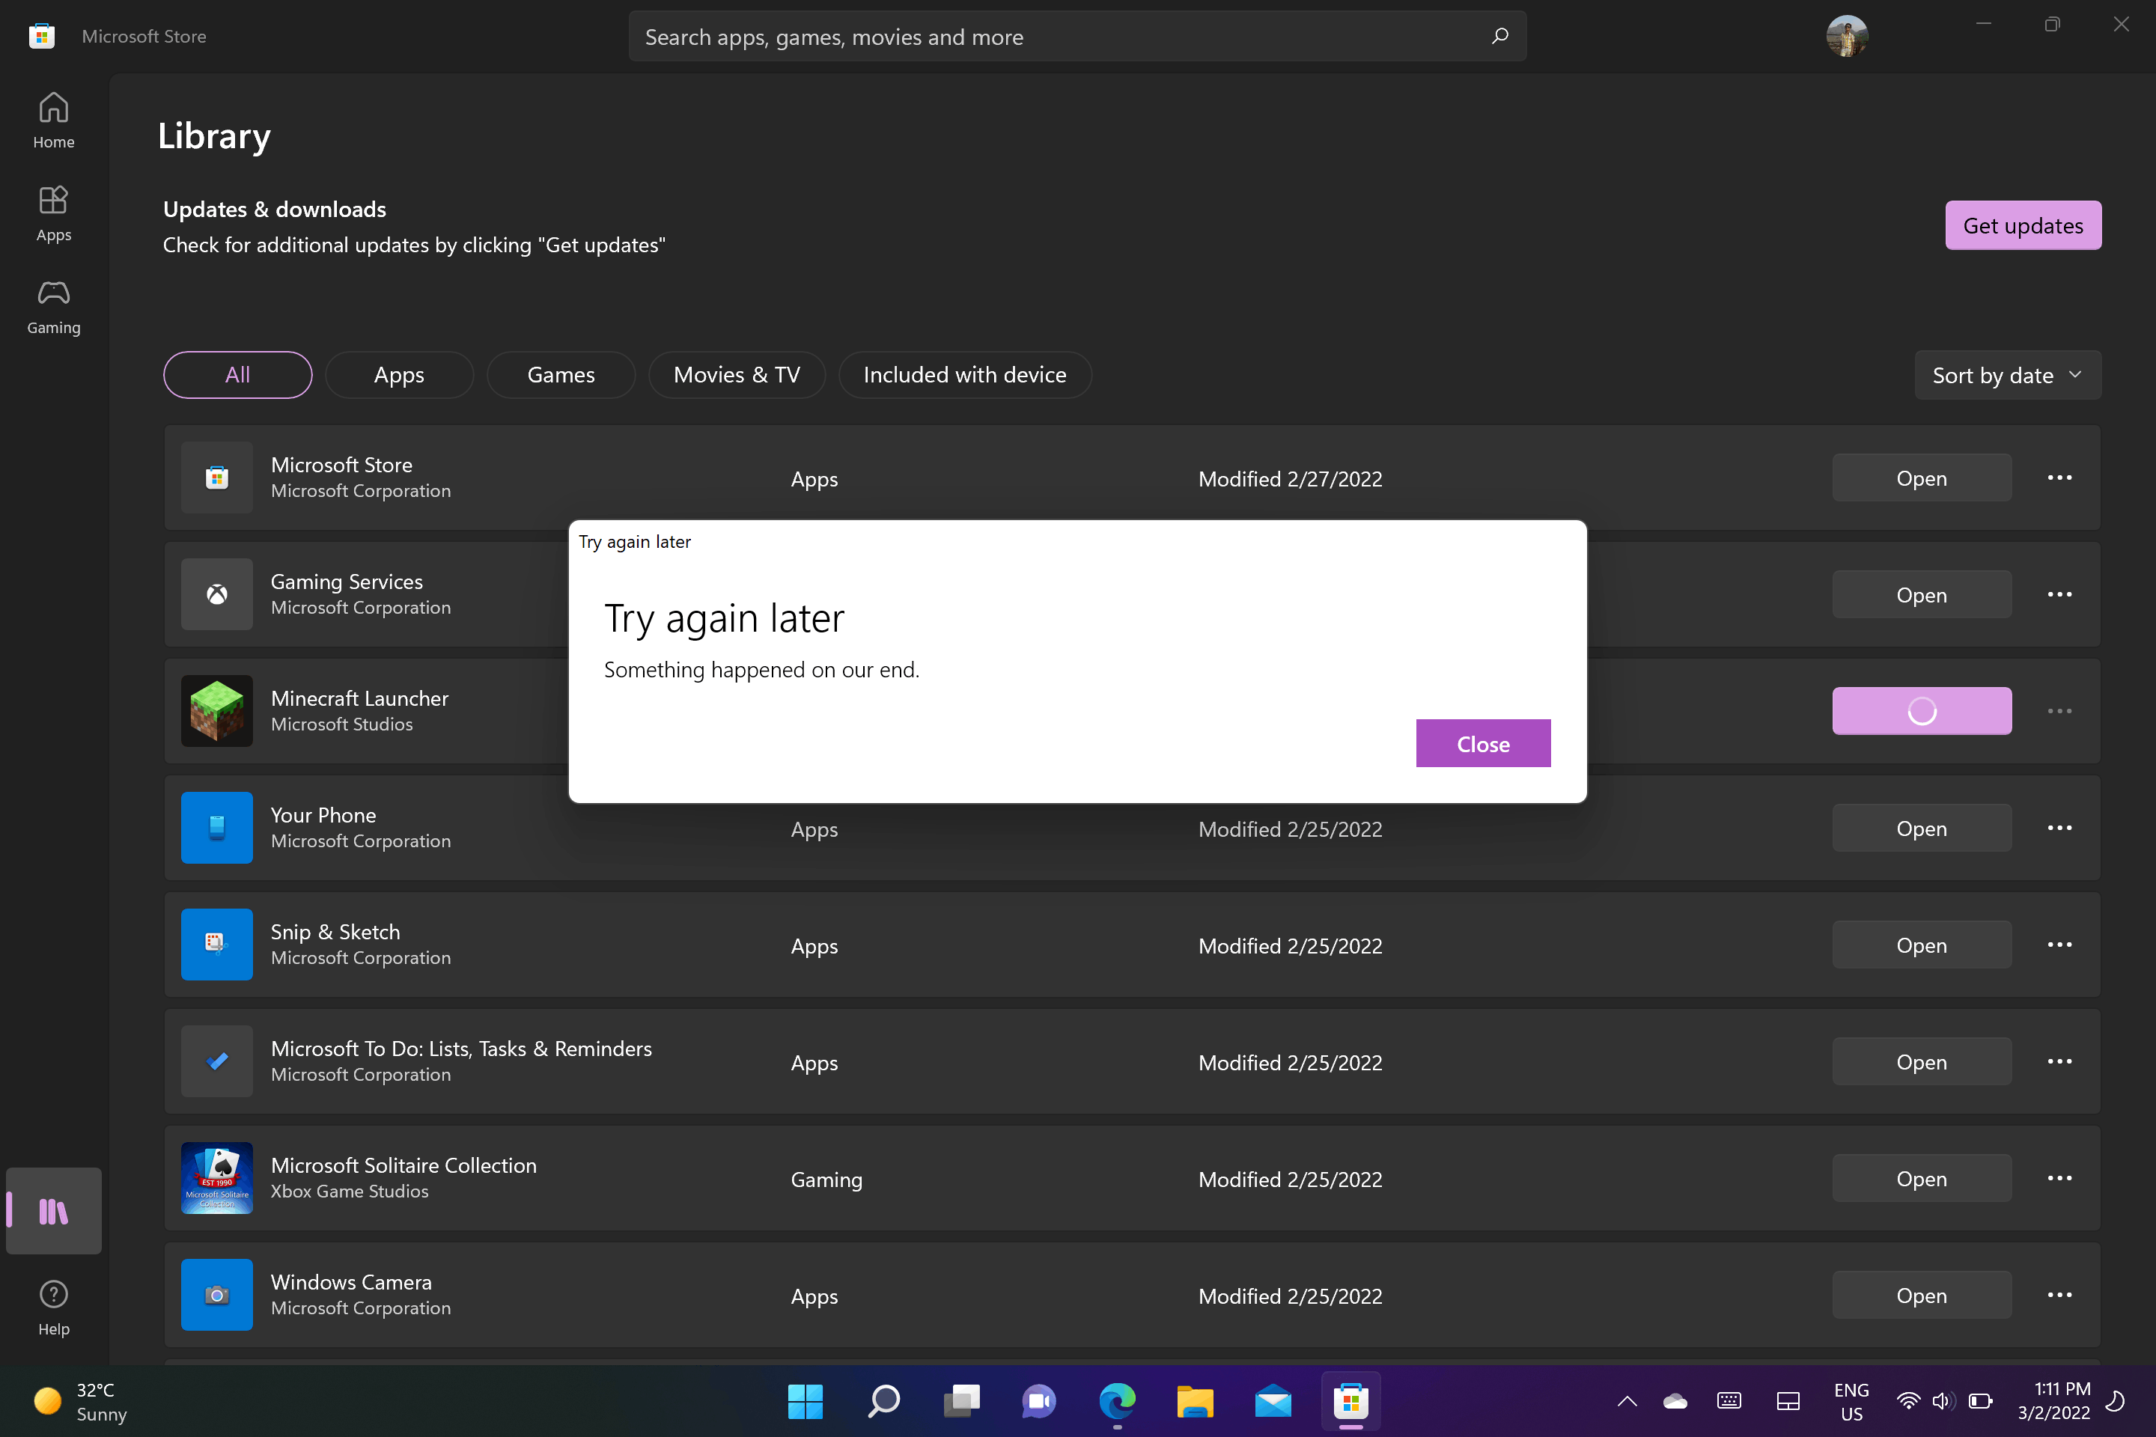The image size is (2156, 1437).
Task: Expand the Sort by date dropdown
Action: point(2006,375)
